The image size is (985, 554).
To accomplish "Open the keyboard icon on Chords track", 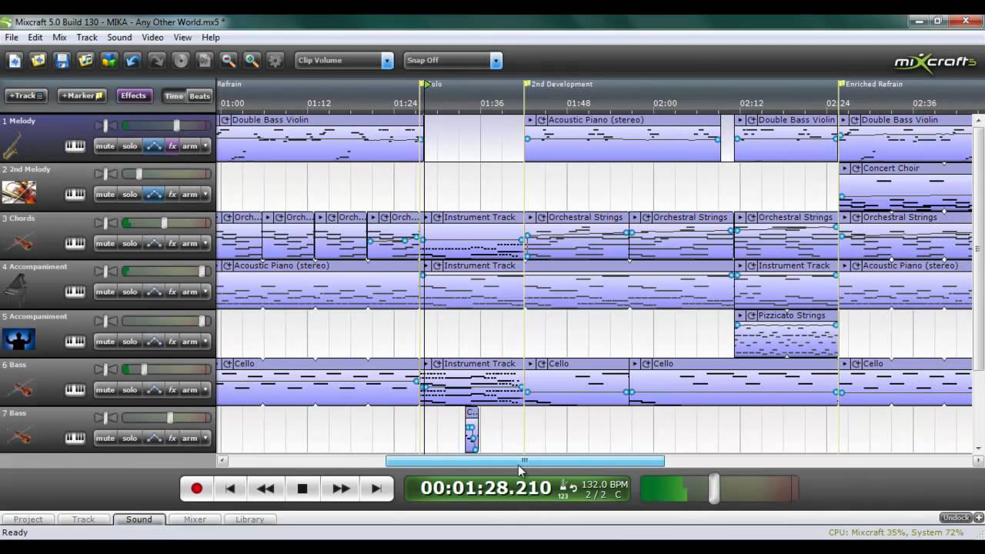I will pos(75,243).
